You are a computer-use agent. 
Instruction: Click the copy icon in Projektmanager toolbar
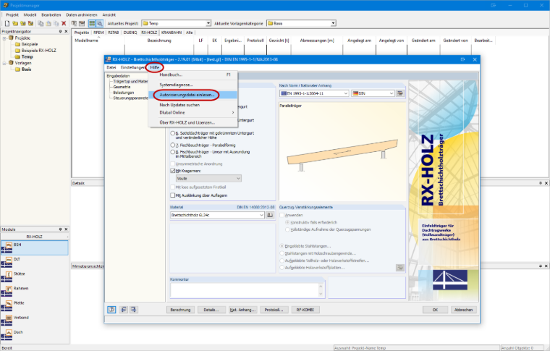tap(41, 23)
